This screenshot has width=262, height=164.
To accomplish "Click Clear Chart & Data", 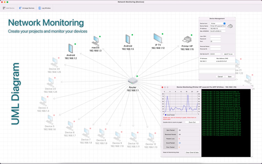I will tap(192, 152).
